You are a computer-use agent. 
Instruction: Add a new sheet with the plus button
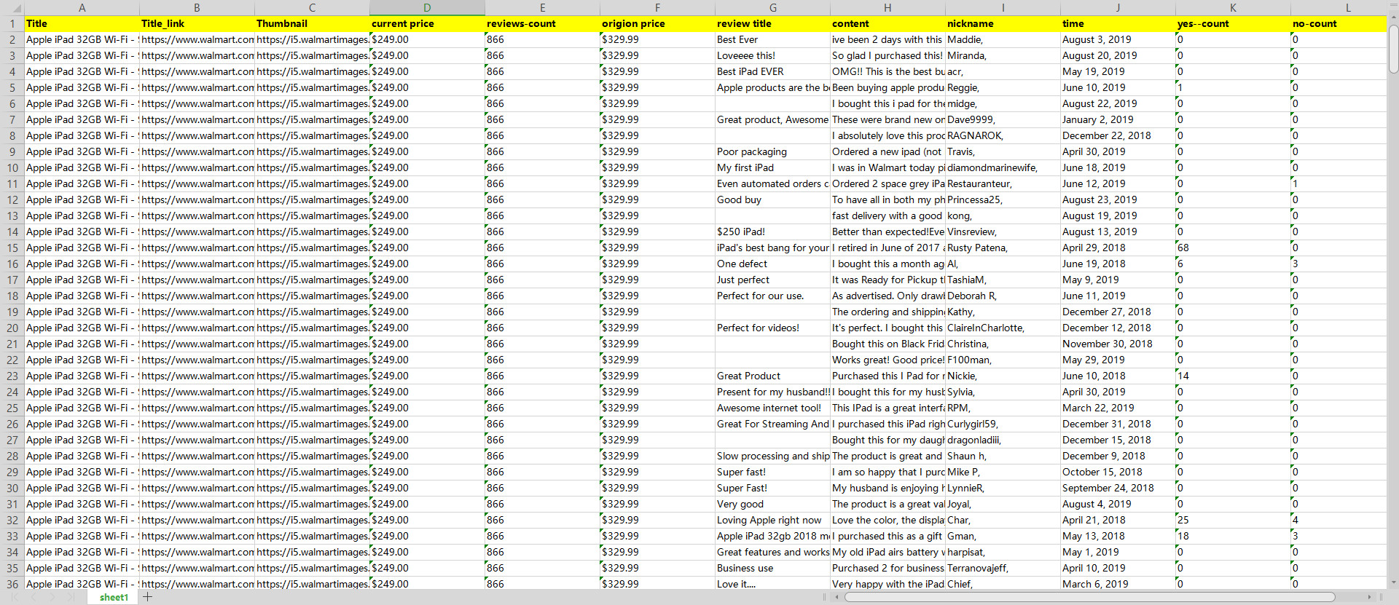[x=148, y=597]
